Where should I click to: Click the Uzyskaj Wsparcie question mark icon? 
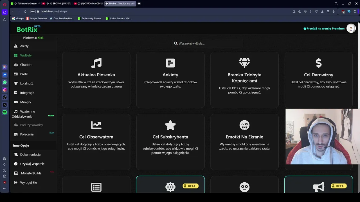(16, 164)
